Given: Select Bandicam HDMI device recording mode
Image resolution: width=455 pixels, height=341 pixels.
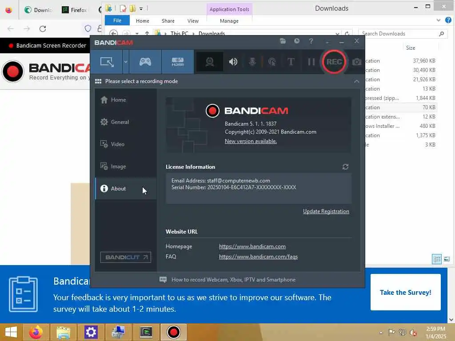Looking at the screenshot, I should [x=178, y=62].
